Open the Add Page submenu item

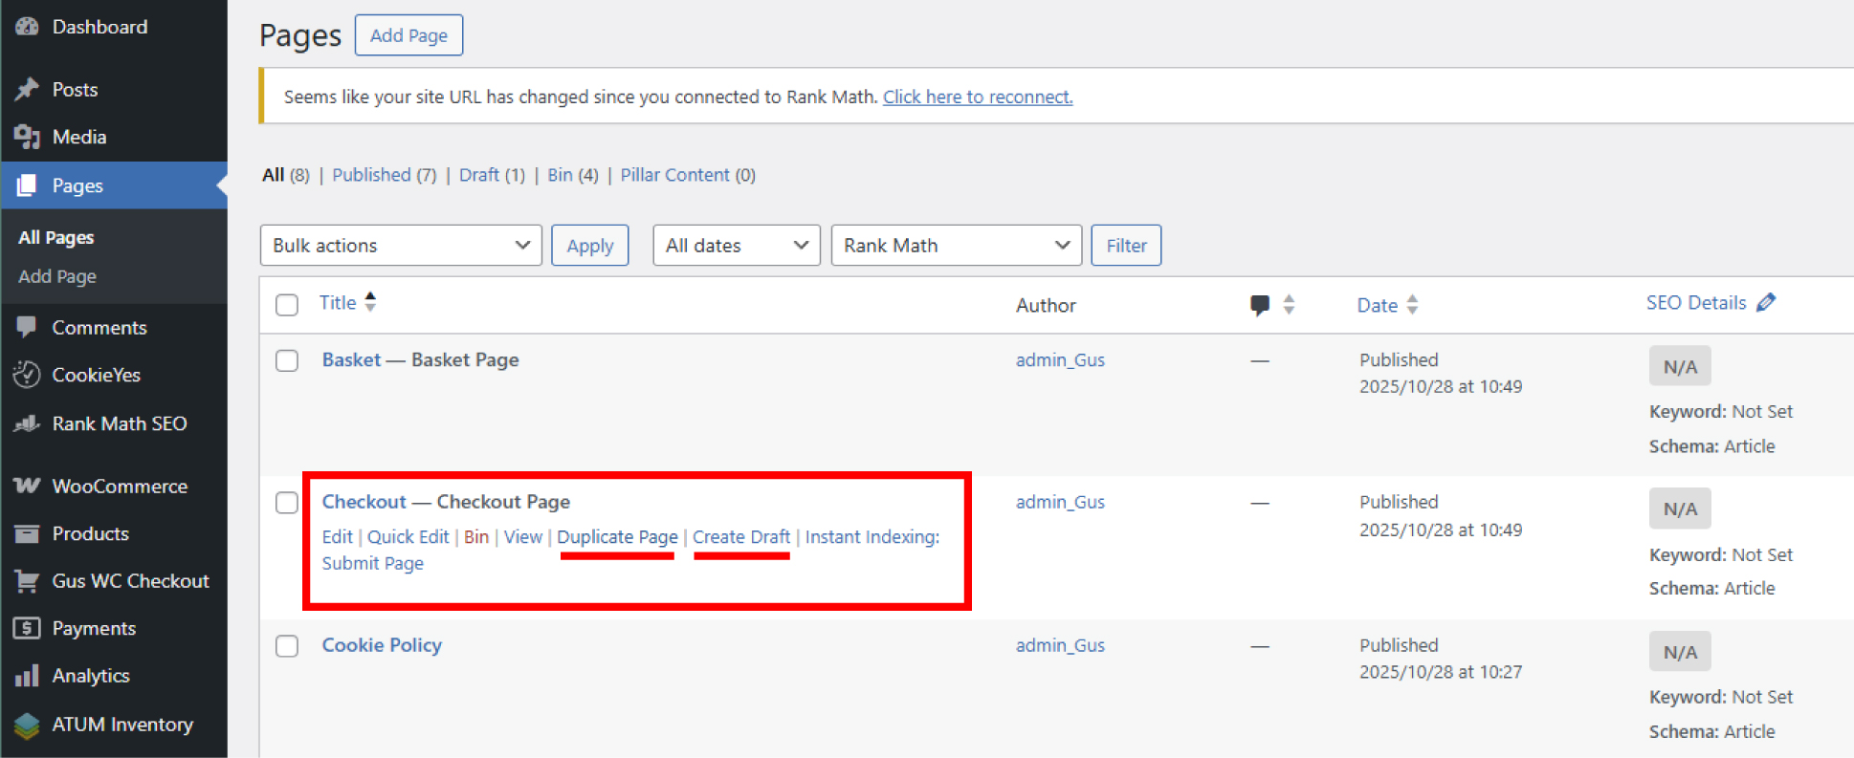point(57,276)
